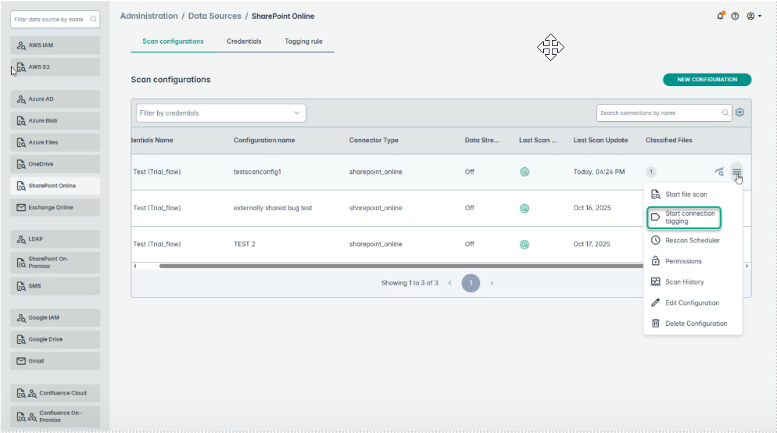Click the NEW CONFIGURATION button
Viewport: 777px width, 433px height.
[707, 80]
